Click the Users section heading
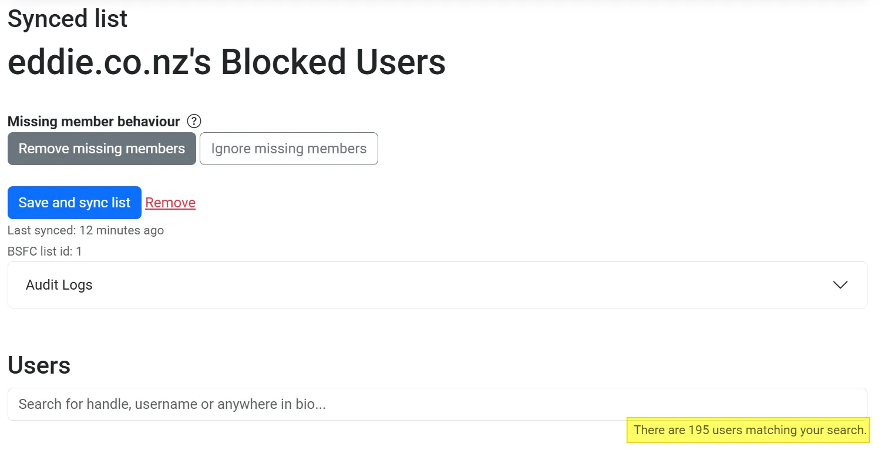Viewport: 888px width, 450px height. tap(39, 365)
